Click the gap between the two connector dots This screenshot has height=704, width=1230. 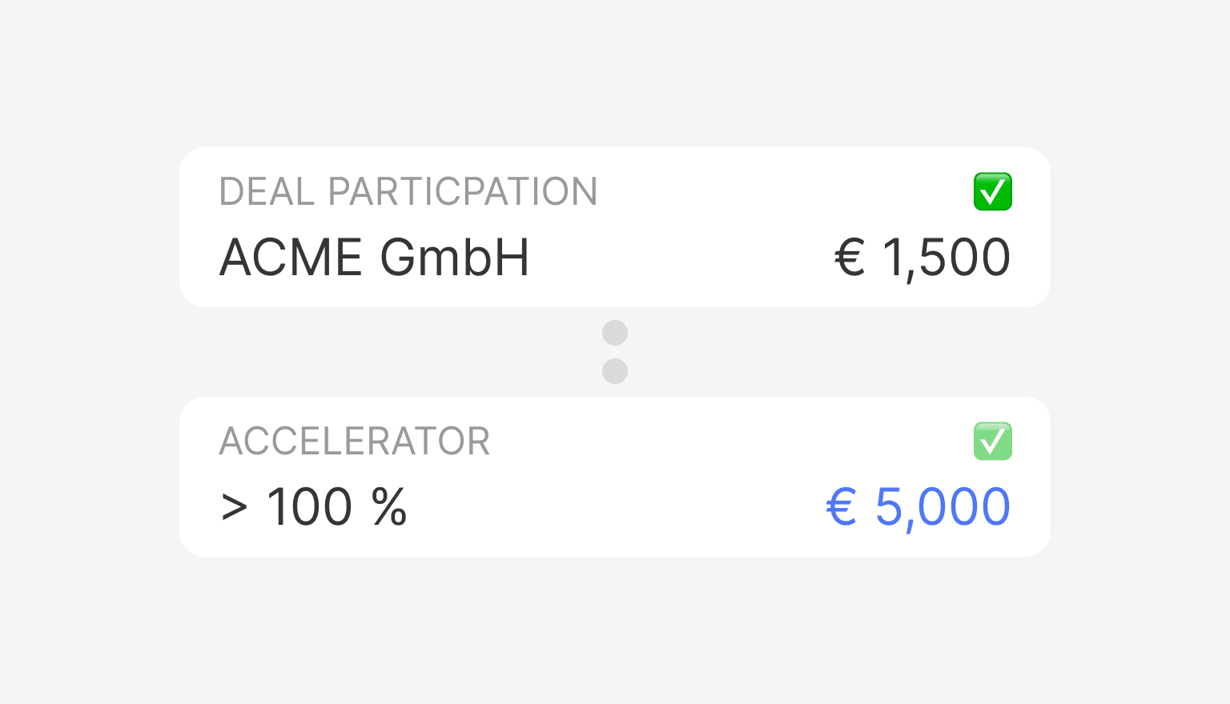click(x=615, y=352)
